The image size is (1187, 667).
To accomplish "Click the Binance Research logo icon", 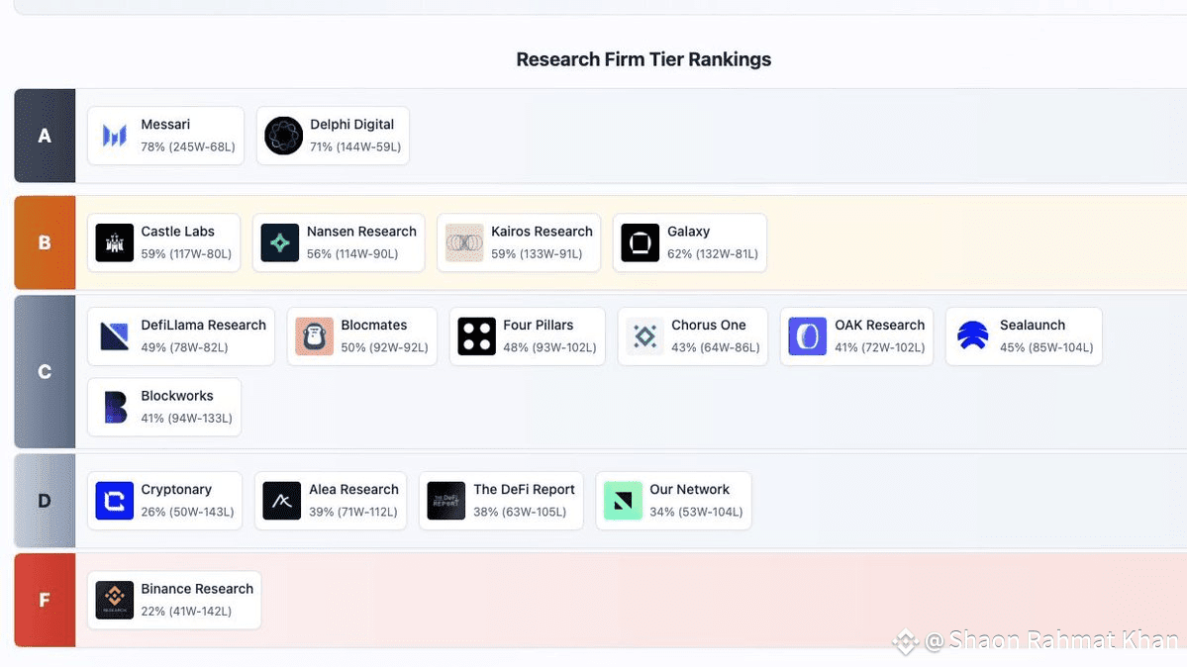I will pos(114,601).
